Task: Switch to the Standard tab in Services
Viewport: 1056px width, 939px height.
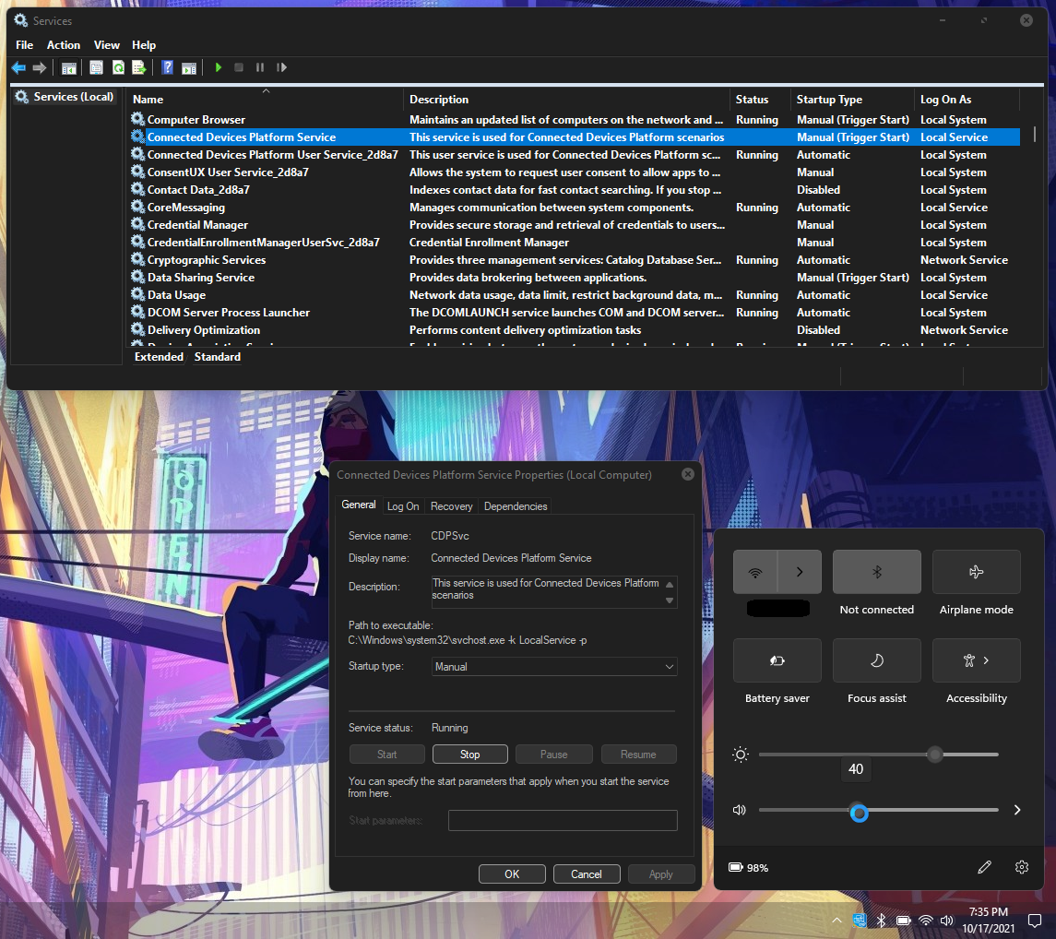Action: coord(217,356)
